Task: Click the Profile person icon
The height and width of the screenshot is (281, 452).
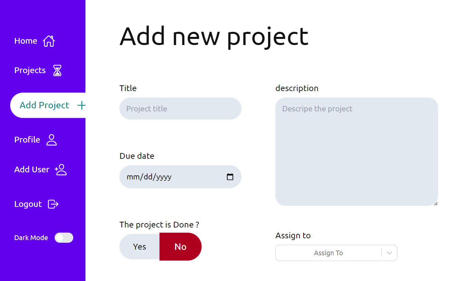Action: pos(52,140)
